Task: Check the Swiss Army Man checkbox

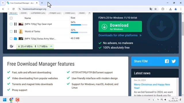Action: [x=11, y=39]
